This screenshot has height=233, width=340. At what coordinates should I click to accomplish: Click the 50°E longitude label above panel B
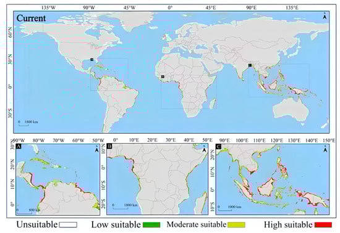[207, 140]
